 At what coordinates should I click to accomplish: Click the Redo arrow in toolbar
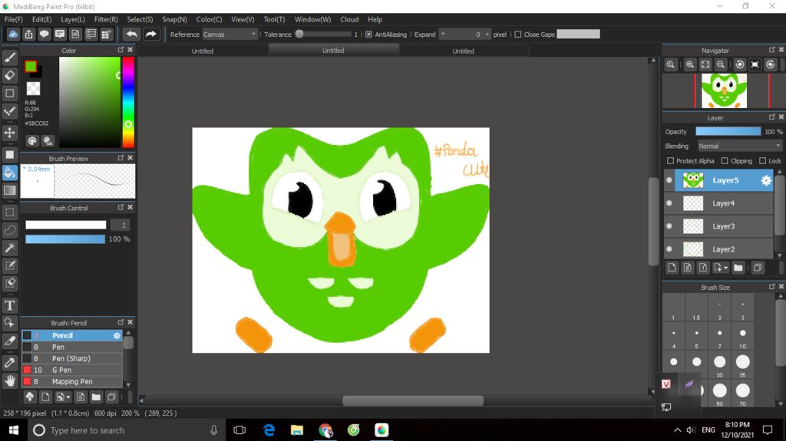(150, 34)
